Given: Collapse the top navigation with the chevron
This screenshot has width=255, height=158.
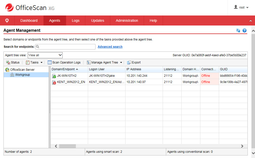Looking at the screenshot, I should [251, 21].
